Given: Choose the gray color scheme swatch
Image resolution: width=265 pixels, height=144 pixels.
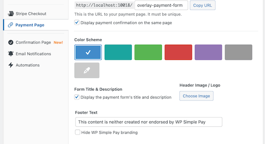Looking at the screenshot, I should [238, 52].
